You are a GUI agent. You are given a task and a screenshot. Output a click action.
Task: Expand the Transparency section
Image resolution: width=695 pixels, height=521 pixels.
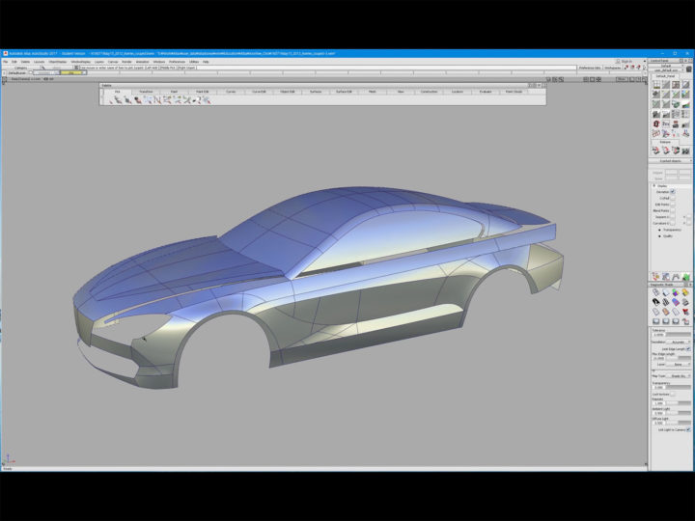click(x=659, y=230)
